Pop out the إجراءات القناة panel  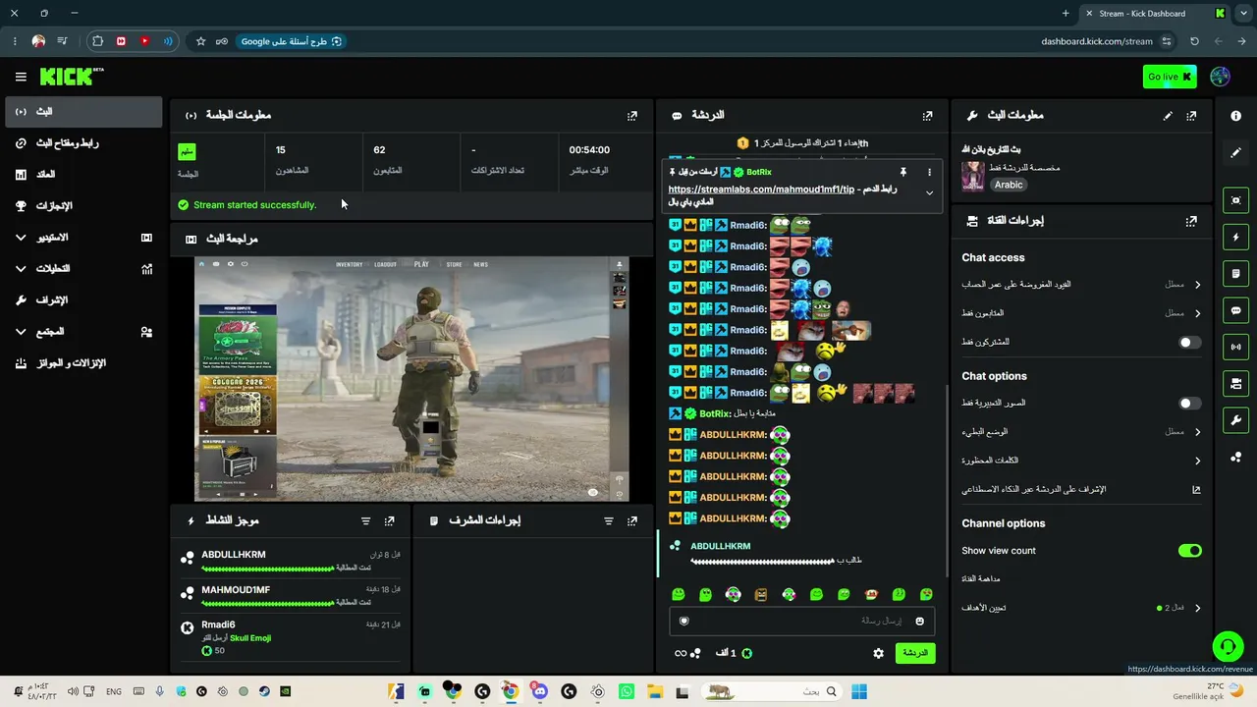[x=1191, y=222]
